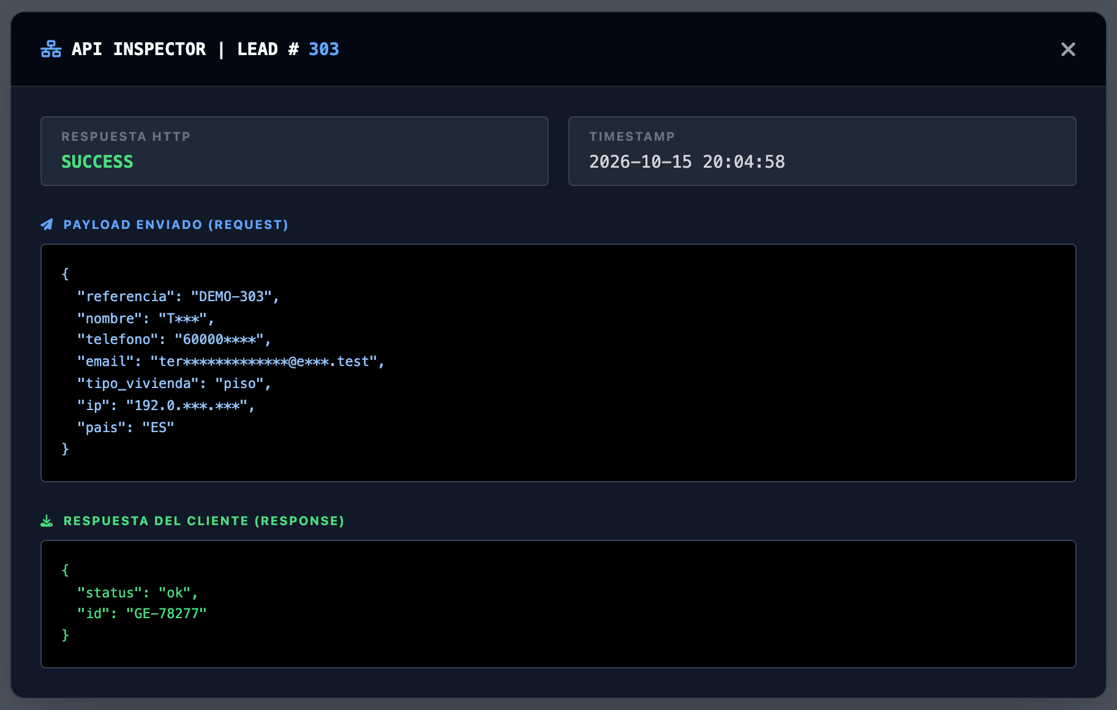Select the SUCCESS status text

pos(97,162)
